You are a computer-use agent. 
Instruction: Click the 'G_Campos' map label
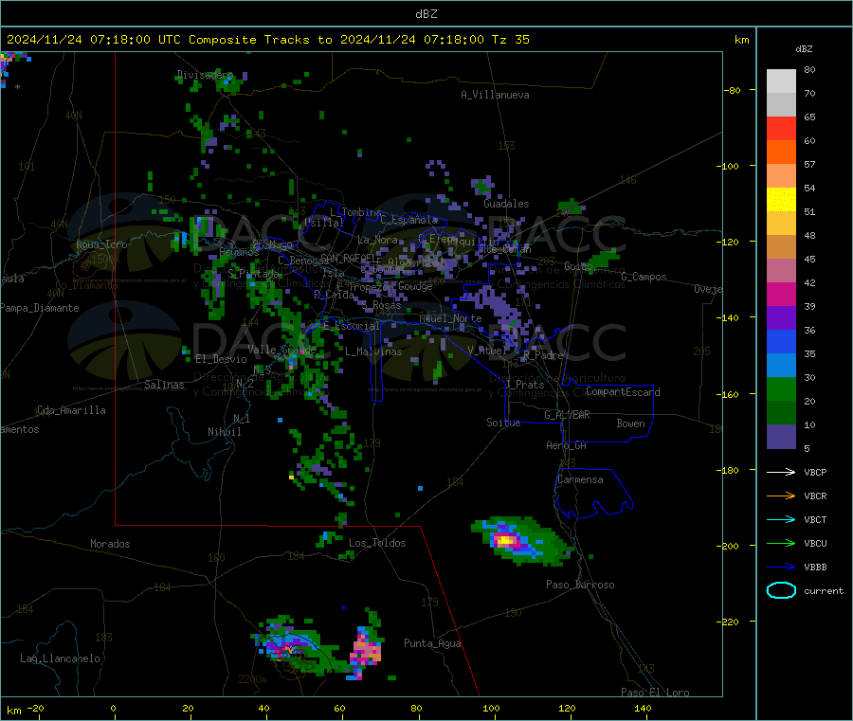644,277
